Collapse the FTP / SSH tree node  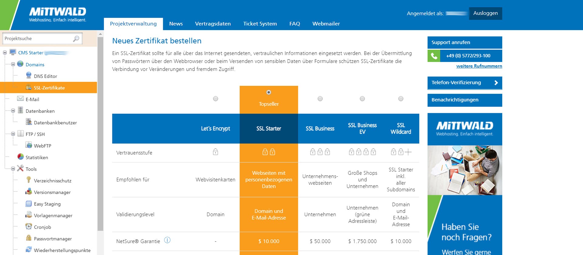13,134
